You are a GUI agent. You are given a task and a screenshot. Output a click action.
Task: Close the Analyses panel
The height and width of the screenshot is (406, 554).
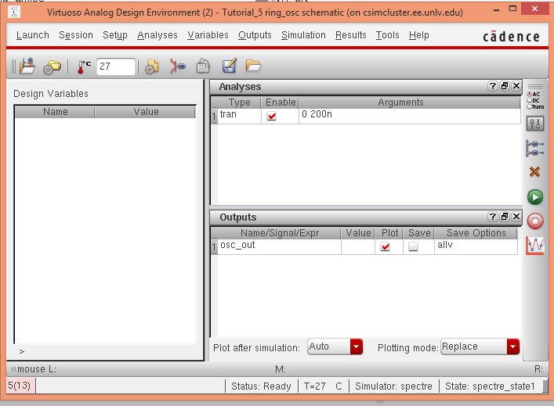(516, 86)
